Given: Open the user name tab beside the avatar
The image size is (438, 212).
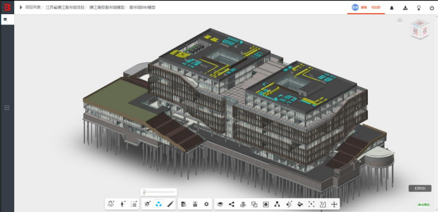Looking at the screenshot, I should [x=363, y=7].
